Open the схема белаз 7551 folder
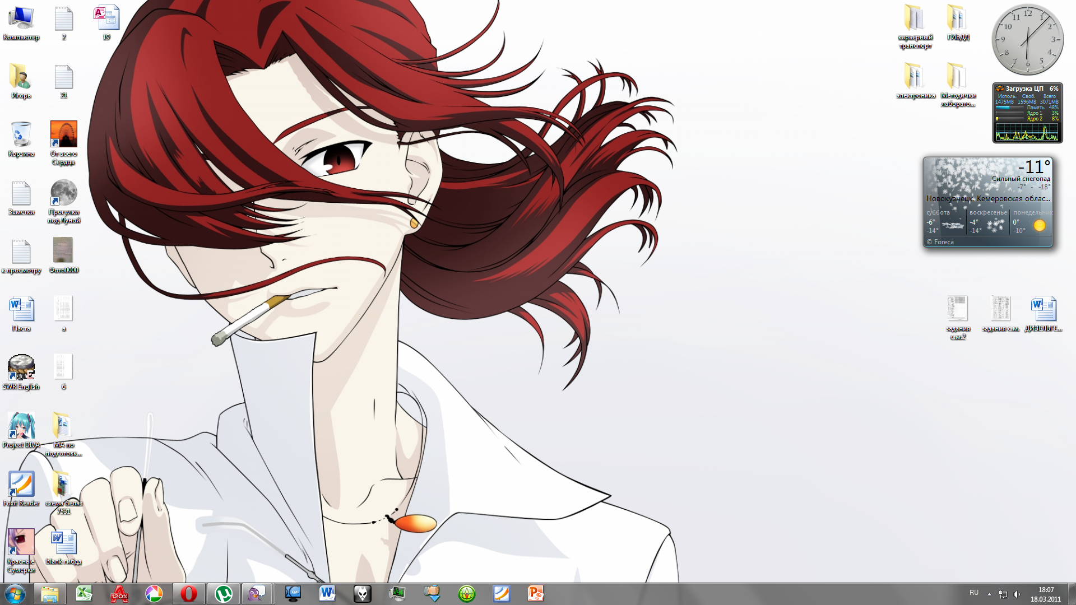The height and width of the screenshot is (605, 1076). [64, 492]
